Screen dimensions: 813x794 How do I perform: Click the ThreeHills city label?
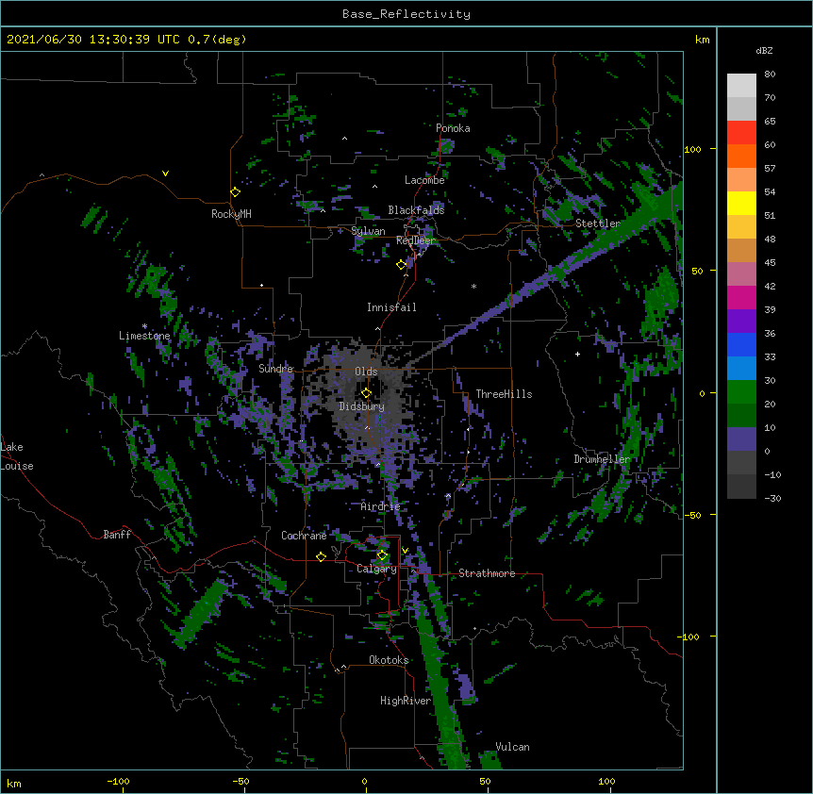coord(504,394)
